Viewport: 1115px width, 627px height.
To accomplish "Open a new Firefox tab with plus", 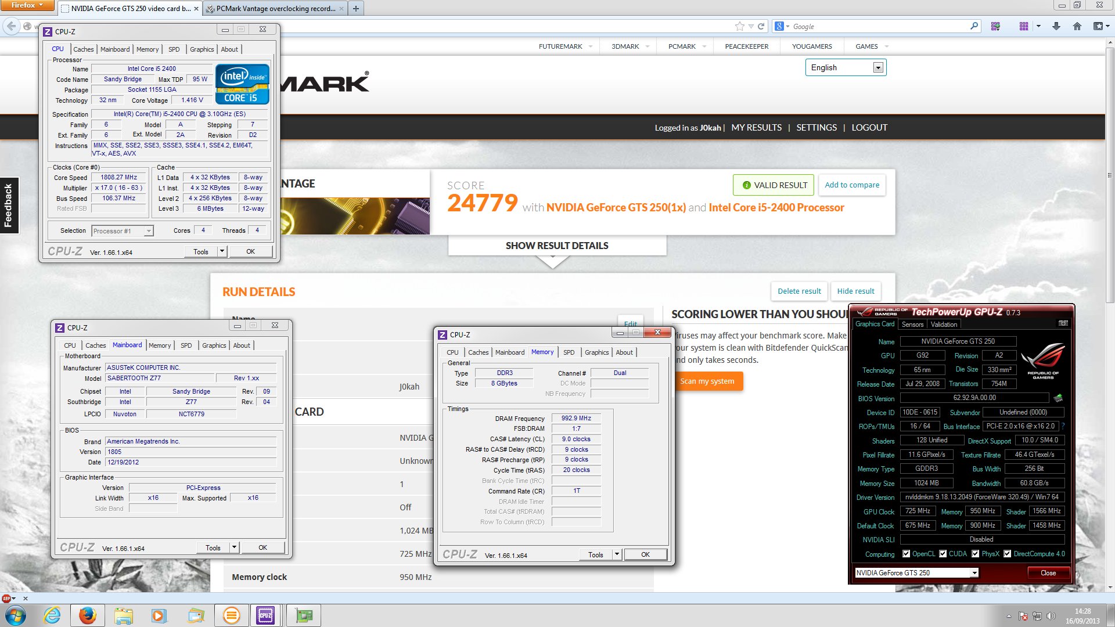I will 356,9.
